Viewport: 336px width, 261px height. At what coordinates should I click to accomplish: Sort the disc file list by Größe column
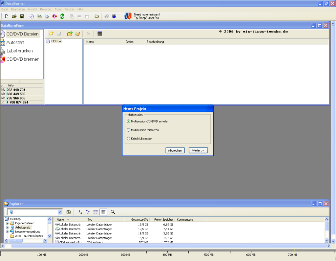pos(134,42)
